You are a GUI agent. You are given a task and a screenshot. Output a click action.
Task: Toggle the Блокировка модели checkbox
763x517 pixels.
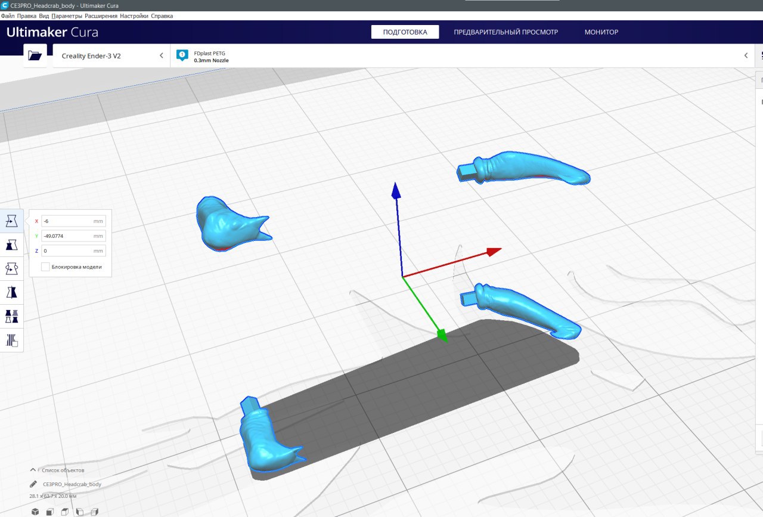click(45, 267)
